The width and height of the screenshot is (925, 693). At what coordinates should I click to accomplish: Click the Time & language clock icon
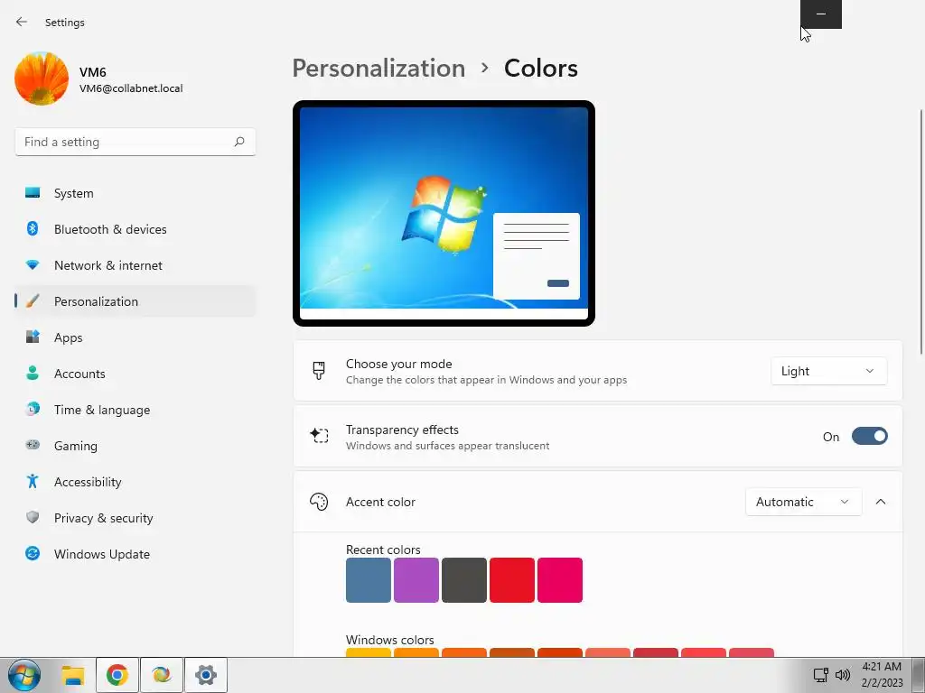(x=33, y=409)
